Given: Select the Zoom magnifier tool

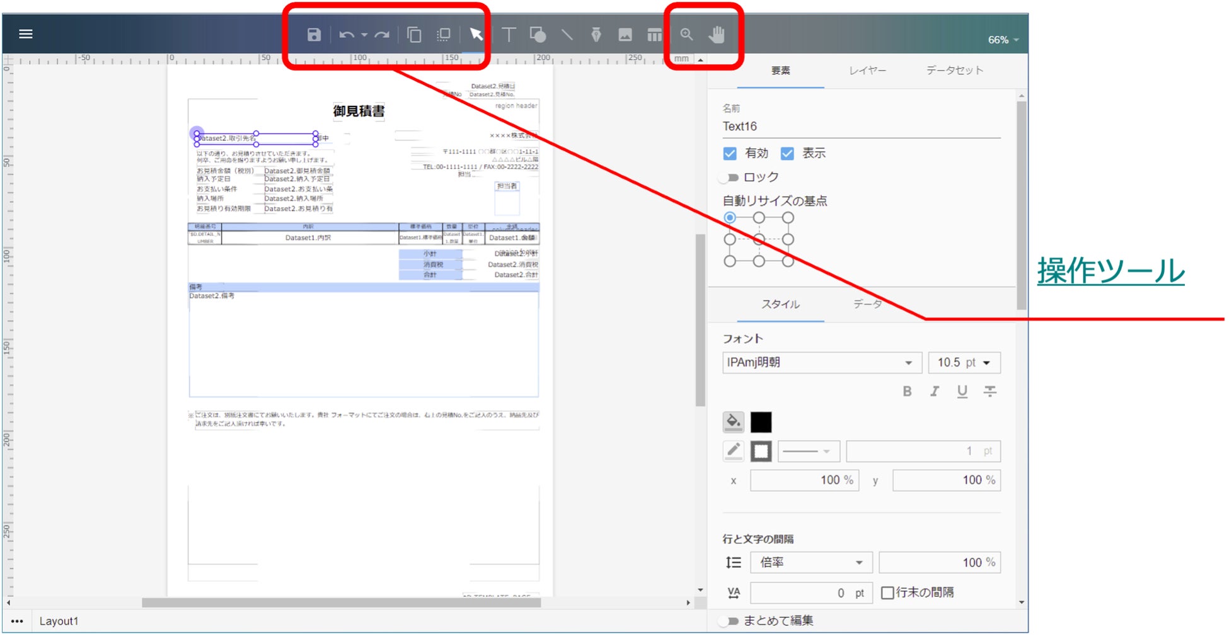Looking at the screenshot, I should coord(686,35).
